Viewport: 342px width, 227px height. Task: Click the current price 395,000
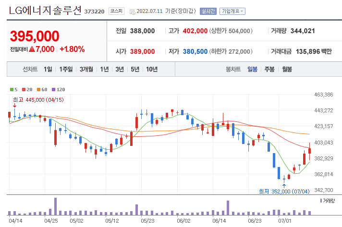tap(35, 36)
